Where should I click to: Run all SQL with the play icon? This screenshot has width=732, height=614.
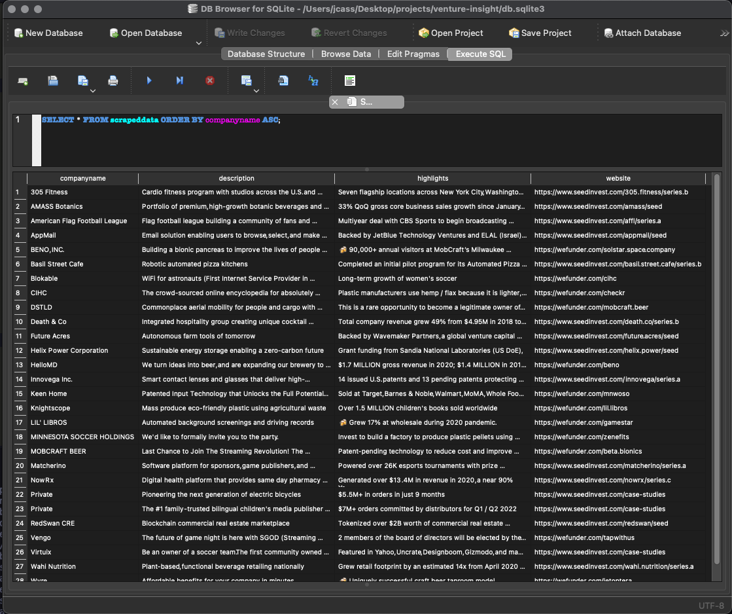point(149,81)
